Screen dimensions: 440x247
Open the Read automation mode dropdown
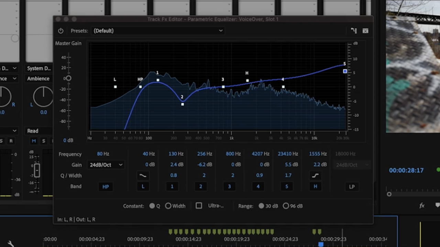pyautogui.click(x=39, y=131)
